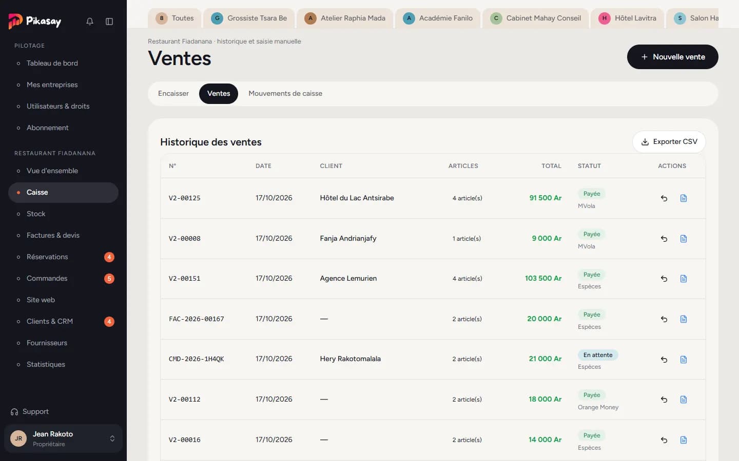Open Commandes in the sidebar
The image size is (739, 461).
pyautogui.click(x=63, y=279)
